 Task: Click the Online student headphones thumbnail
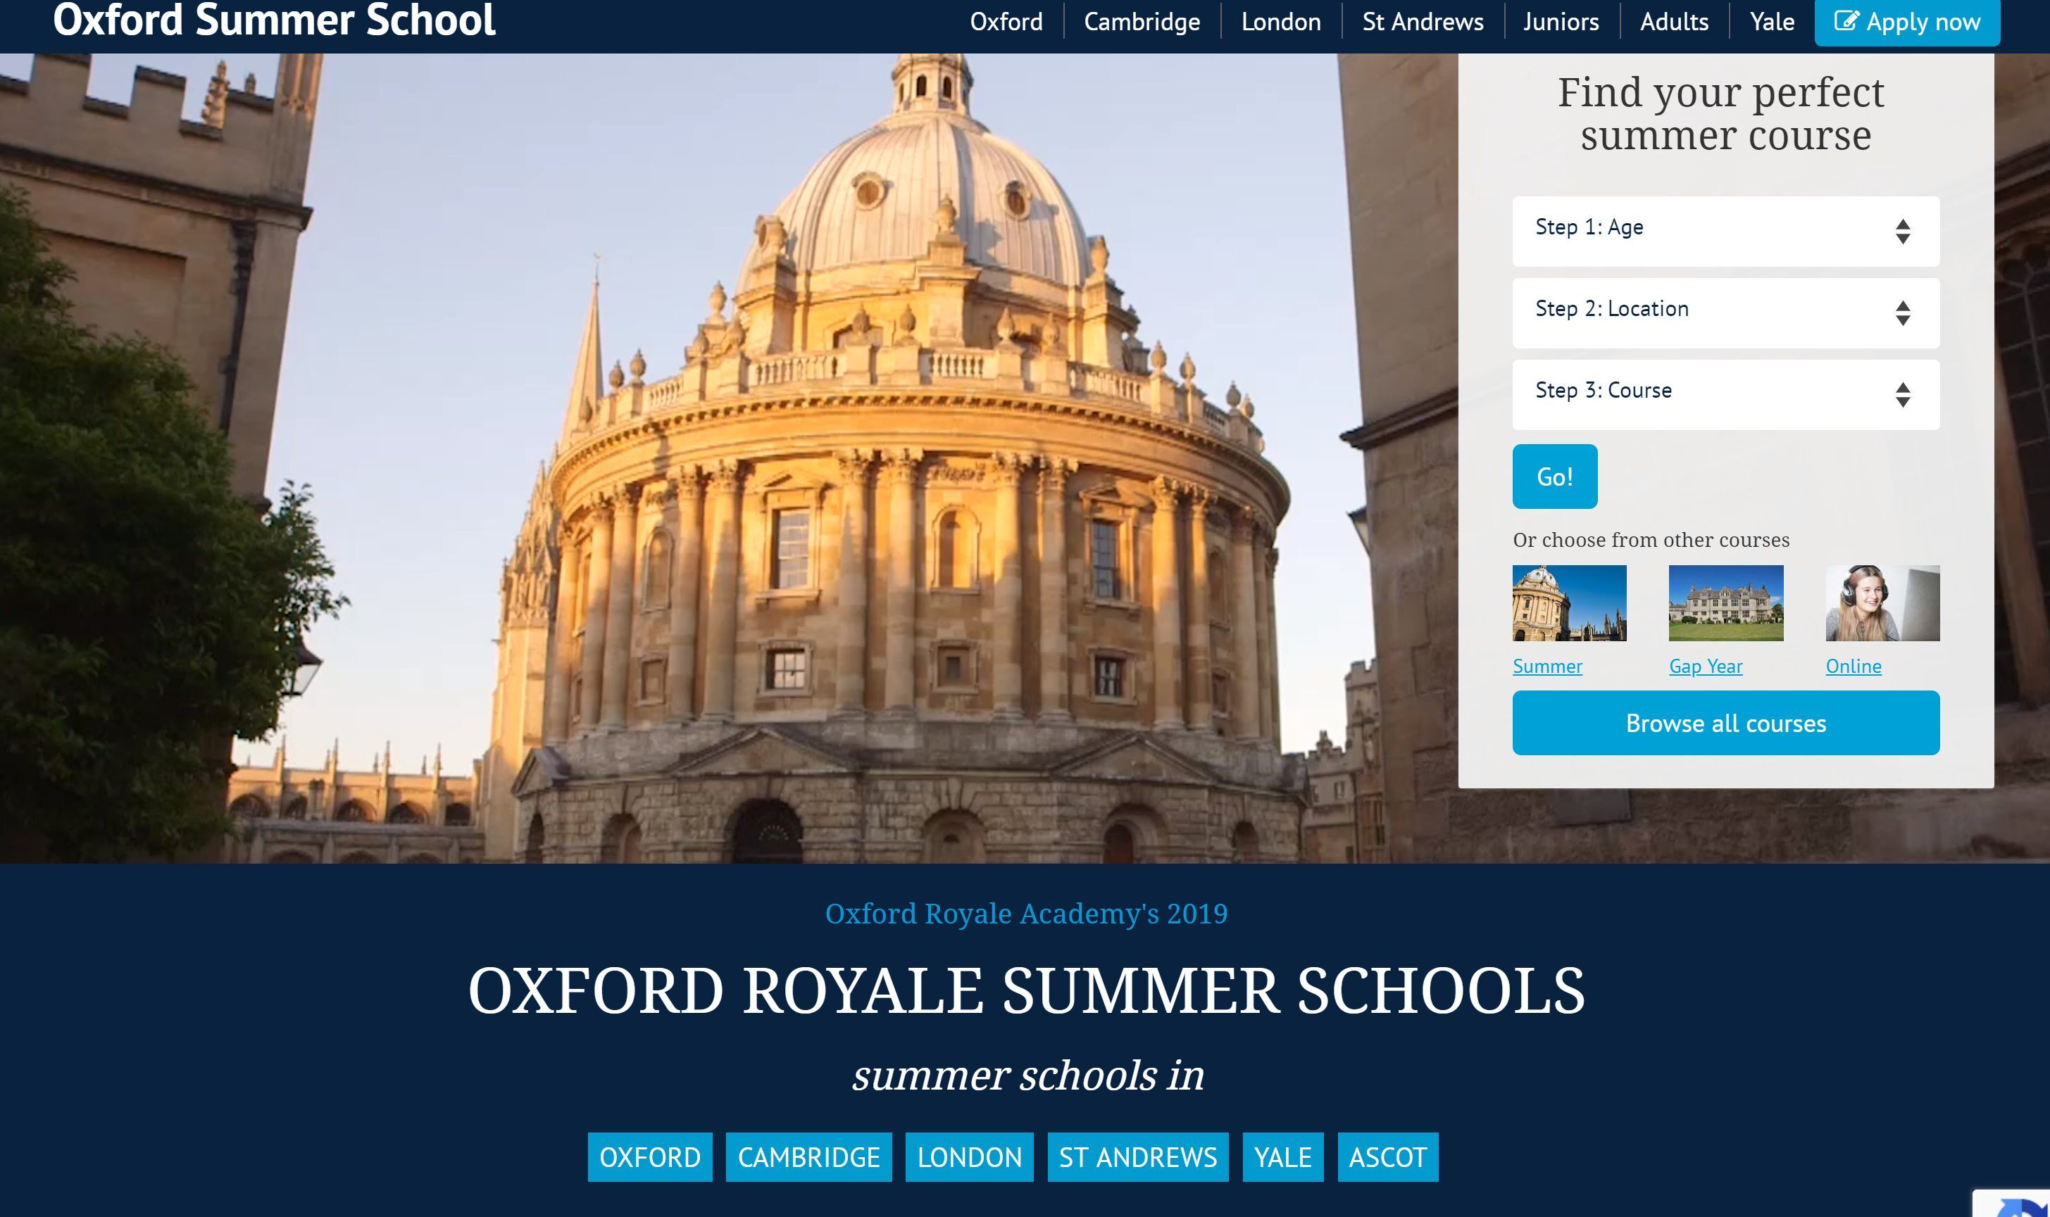1882,603
